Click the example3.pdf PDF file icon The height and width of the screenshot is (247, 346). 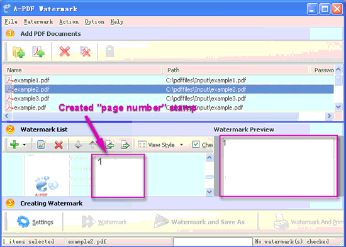[9, 98]
